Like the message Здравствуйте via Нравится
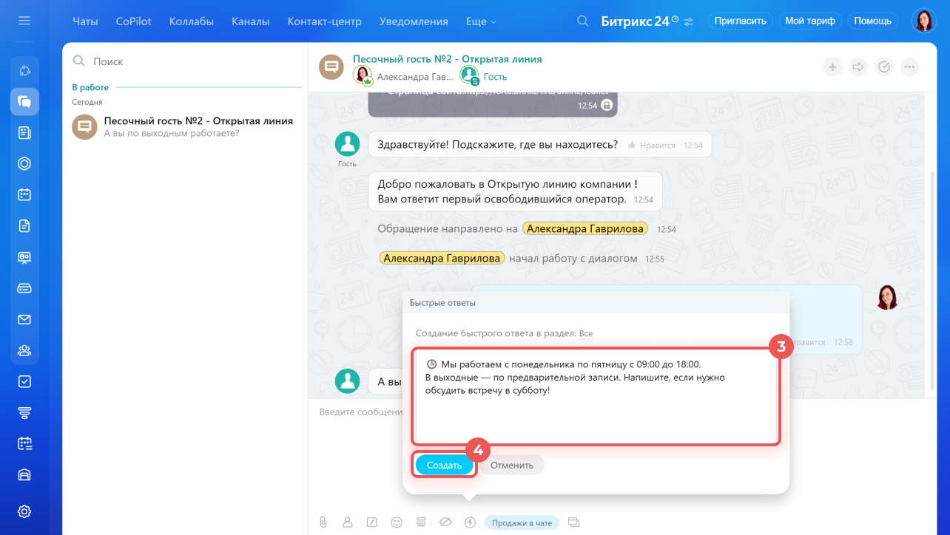The image size is (950, 535). [652, 146]
